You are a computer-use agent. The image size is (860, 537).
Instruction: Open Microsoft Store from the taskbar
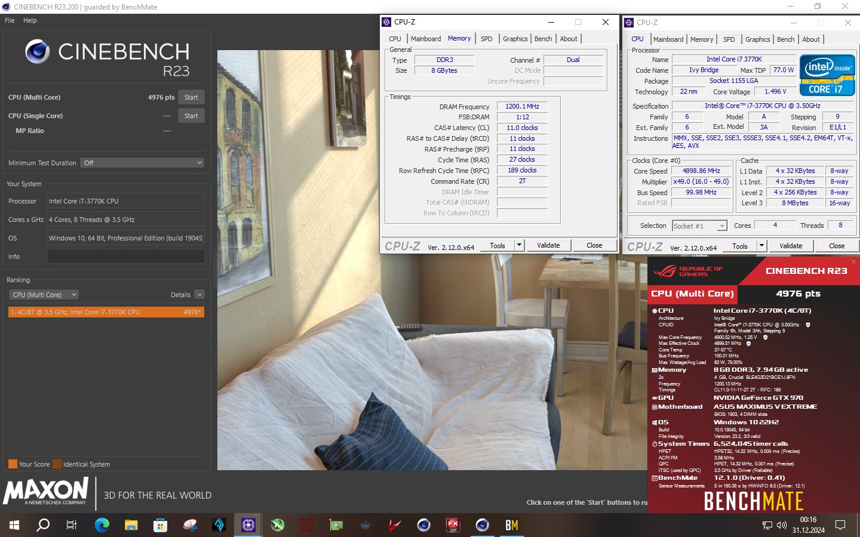pos(160,525)
